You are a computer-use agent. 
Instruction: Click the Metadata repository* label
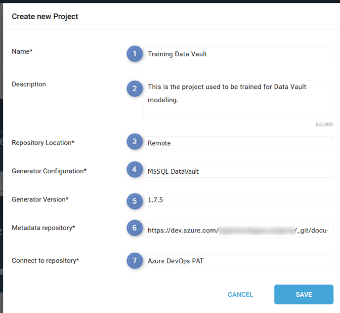click(x=43, y=228)
